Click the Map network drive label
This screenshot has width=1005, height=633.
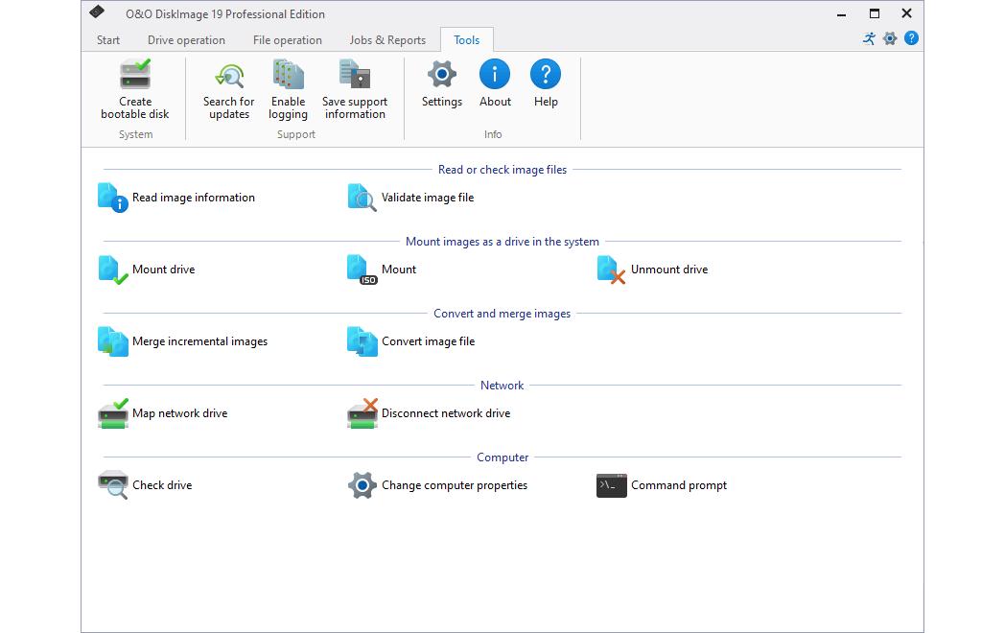(x=180, y=413)
